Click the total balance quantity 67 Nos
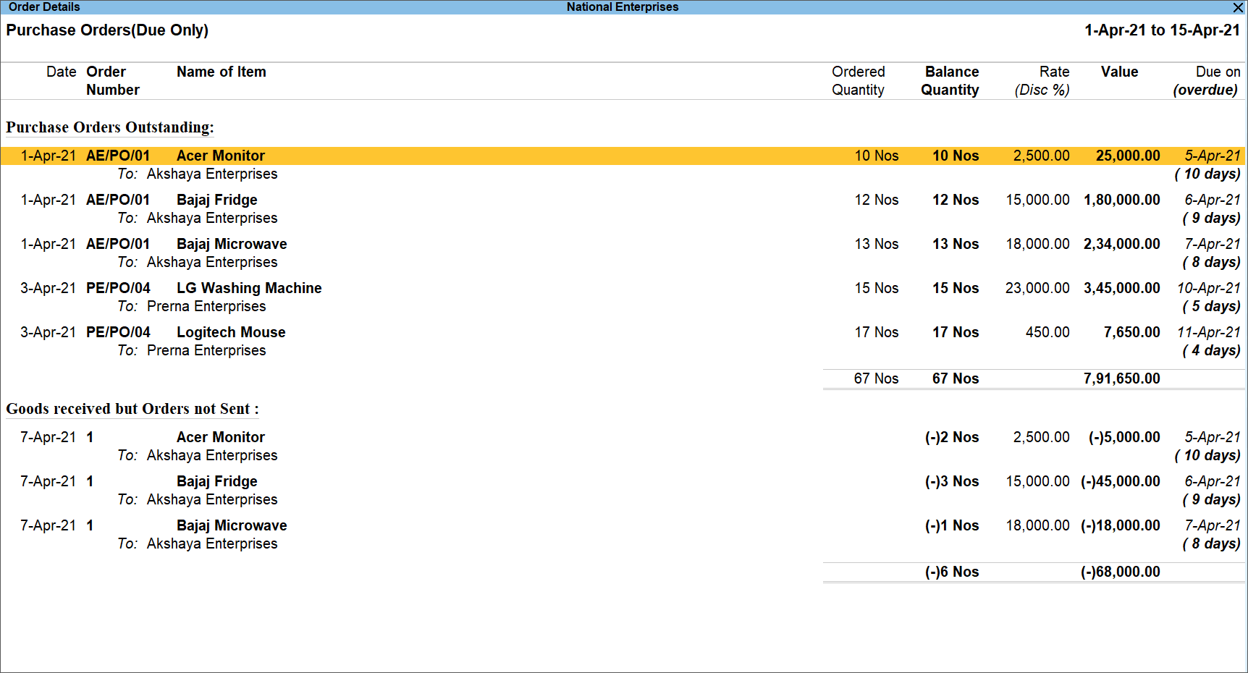The image size is (1248, 673). coord(956,378)
